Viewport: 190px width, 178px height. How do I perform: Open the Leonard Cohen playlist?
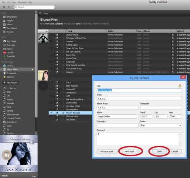[x=12, y=118]
